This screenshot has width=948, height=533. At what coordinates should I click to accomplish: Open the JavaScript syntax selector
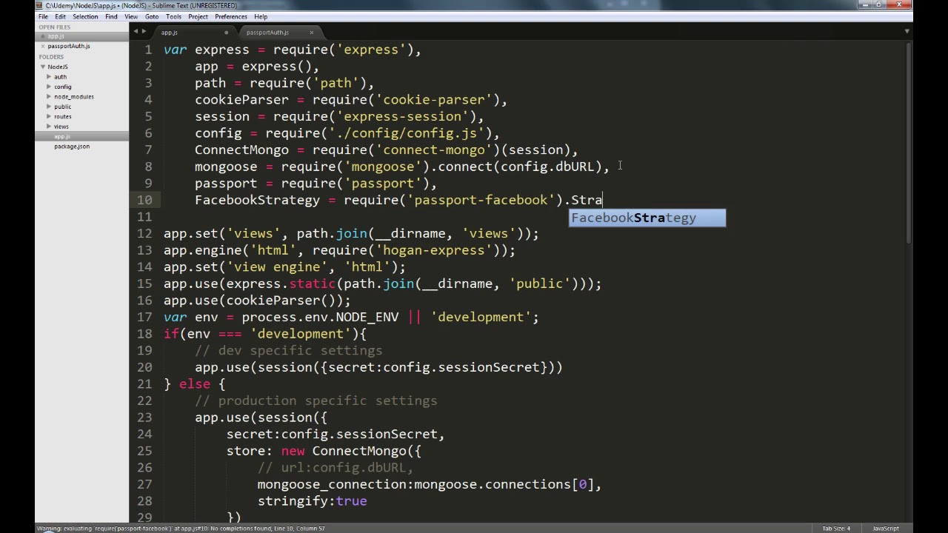885,529
